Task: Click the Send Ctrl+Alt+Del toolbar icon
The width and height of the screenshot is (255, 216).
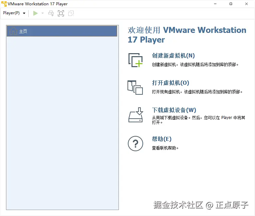Action: click(51, 13)
